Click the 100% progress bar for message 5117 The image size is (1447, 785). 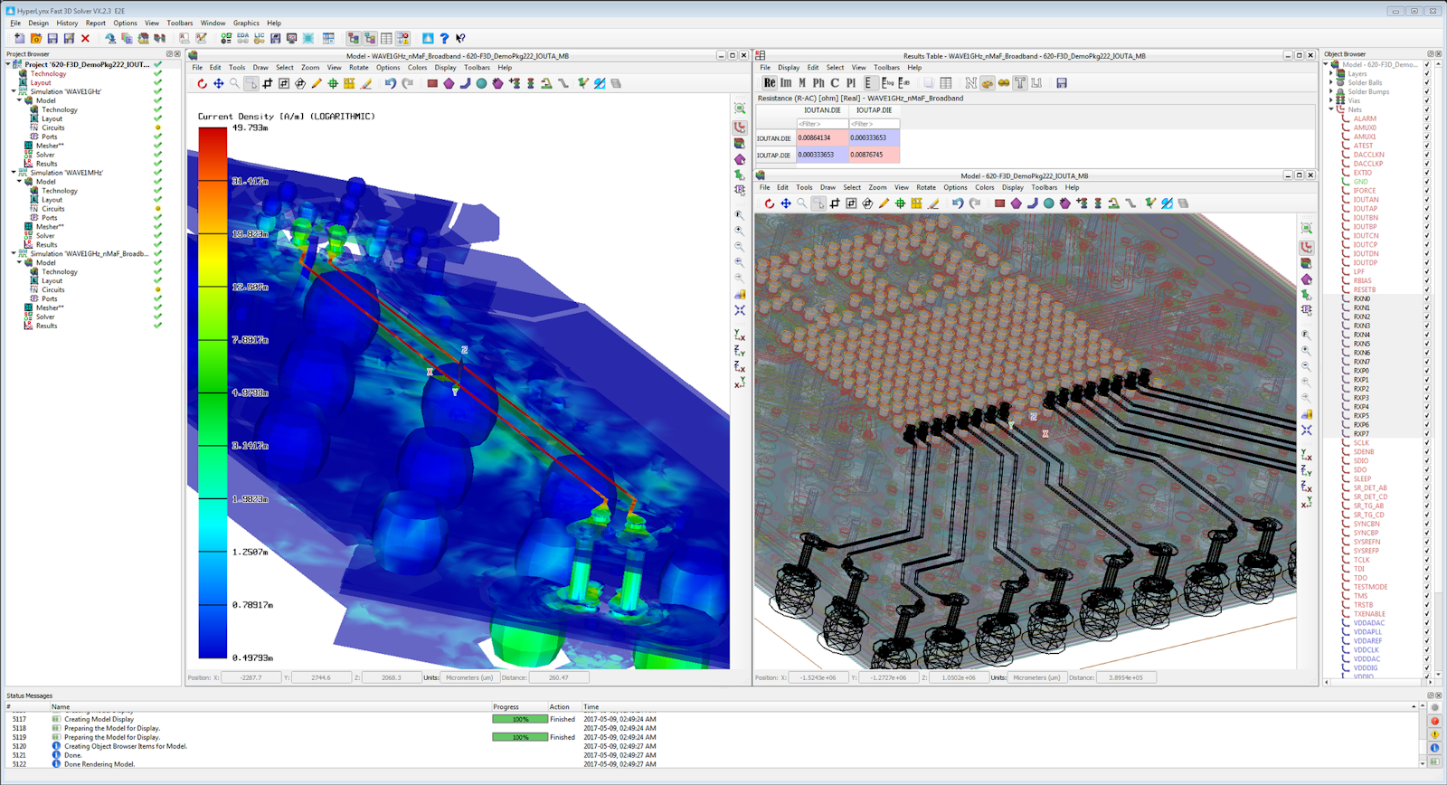click(520, 720)
